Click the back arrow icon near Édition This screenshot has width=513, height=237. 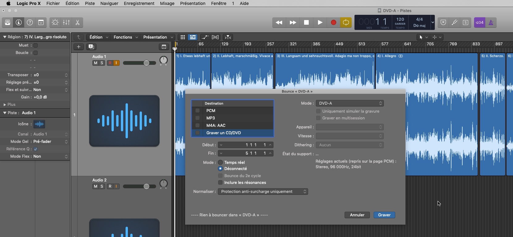79,37
